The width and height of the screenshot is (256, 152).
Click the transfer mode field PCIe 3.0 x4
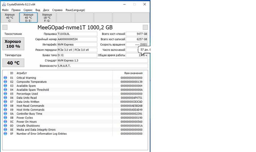coord(77,50)
